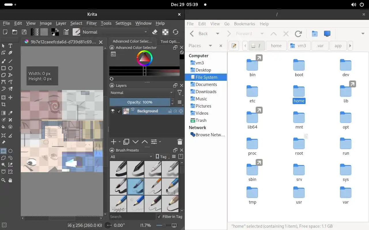Screen dimensions: 369x230
Task: Adjust the layer Opacity 100% slider
Action: click(140, 102)
